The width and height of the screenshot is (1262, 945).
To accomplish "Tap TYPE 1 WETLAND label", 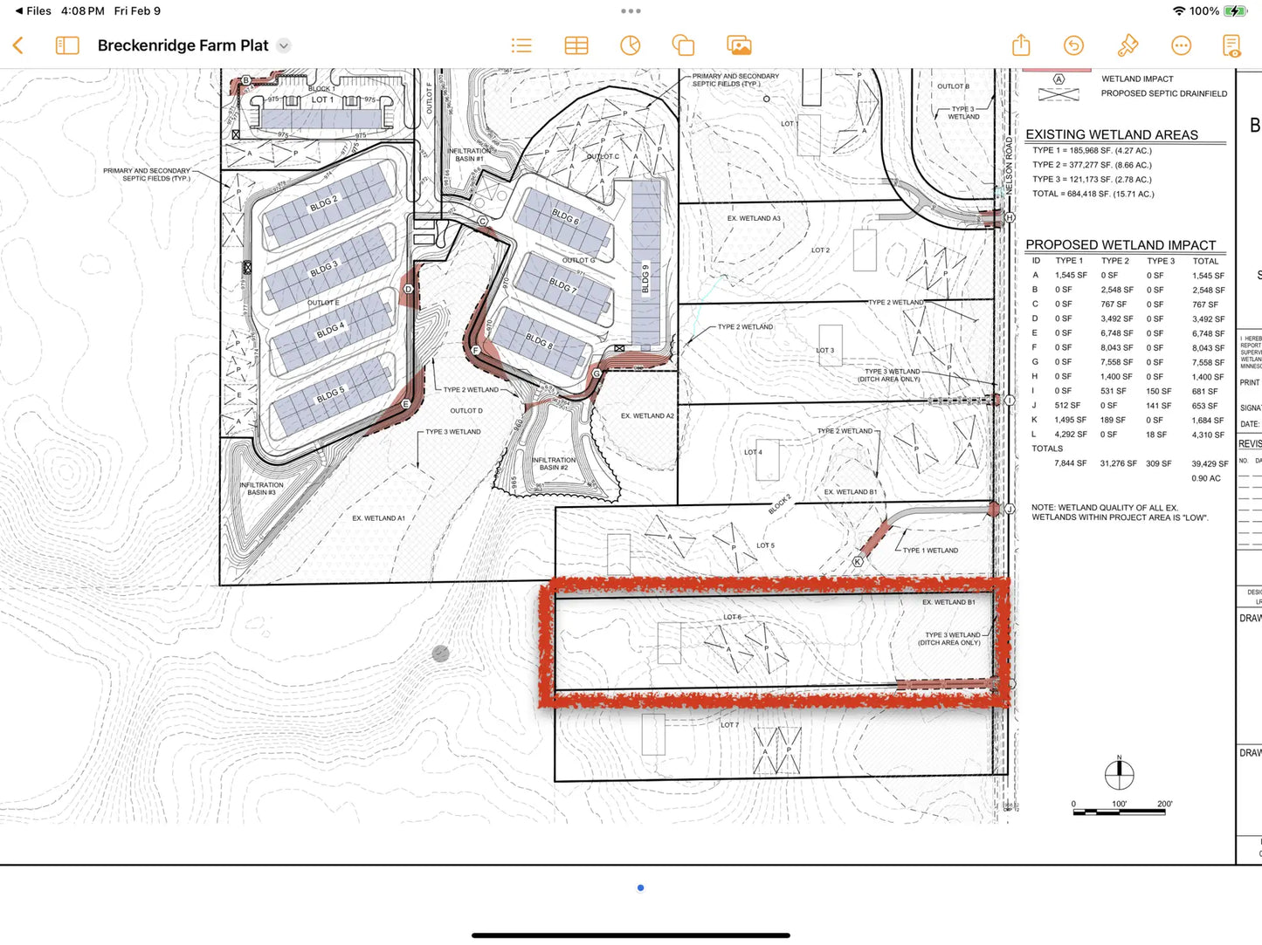I will tap(930, 551).
